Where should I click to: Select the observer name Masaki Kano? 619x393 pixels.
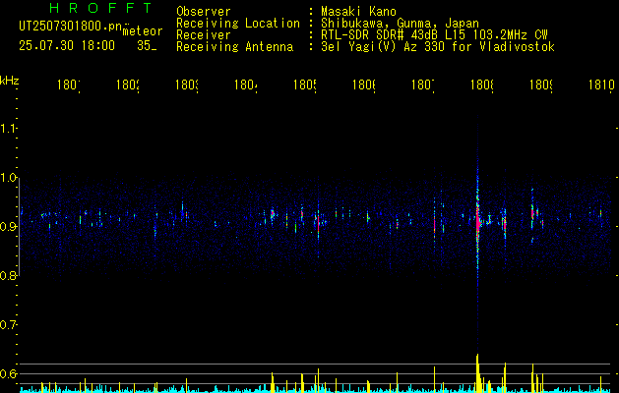pyautogui.click(x=358, y=11)
